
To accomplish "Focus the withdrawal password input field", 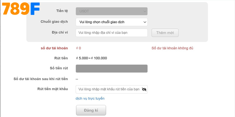I will click(x=108, y=90).
